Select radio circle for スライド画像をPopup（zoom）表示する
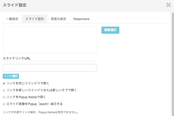The image size is (174, 116). (4, 104)
